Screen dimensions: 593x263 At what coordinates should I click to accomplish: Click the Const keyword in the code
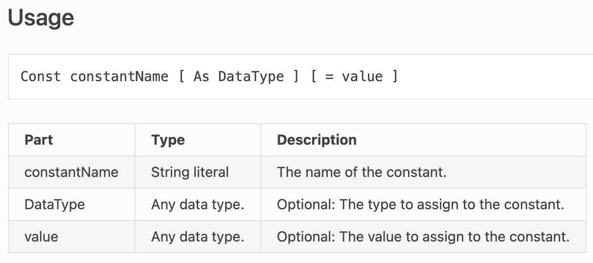click(x=41, y=77)
